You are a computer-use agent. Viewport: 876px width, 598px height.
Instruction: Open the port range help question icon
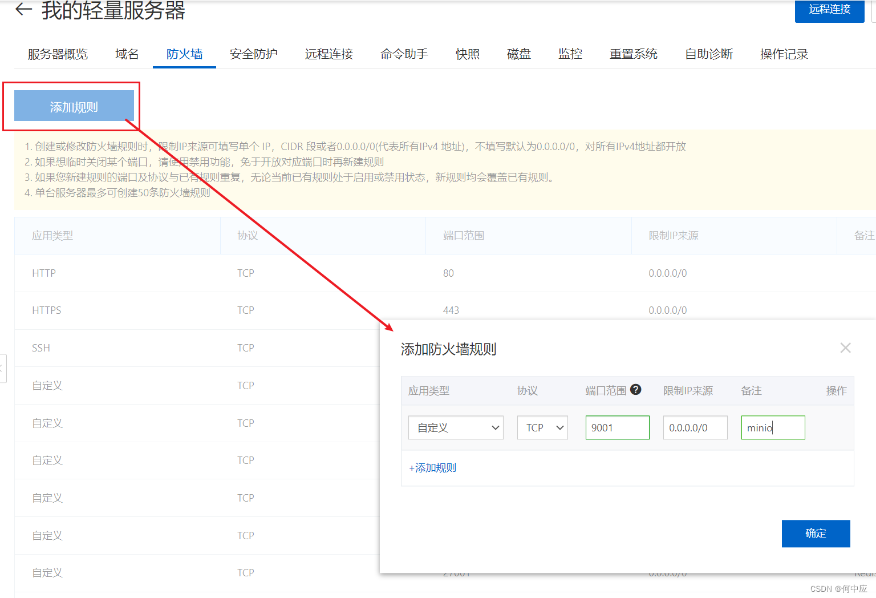click(x=636, y=390)
